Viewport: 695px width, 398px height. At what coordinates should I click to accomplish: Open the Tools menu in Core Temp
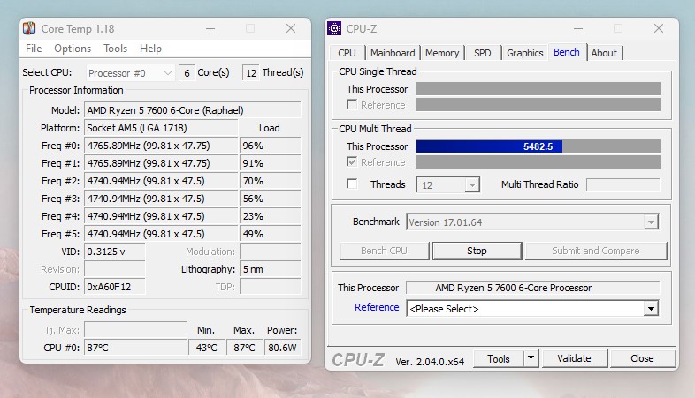(x=115, y=49)
